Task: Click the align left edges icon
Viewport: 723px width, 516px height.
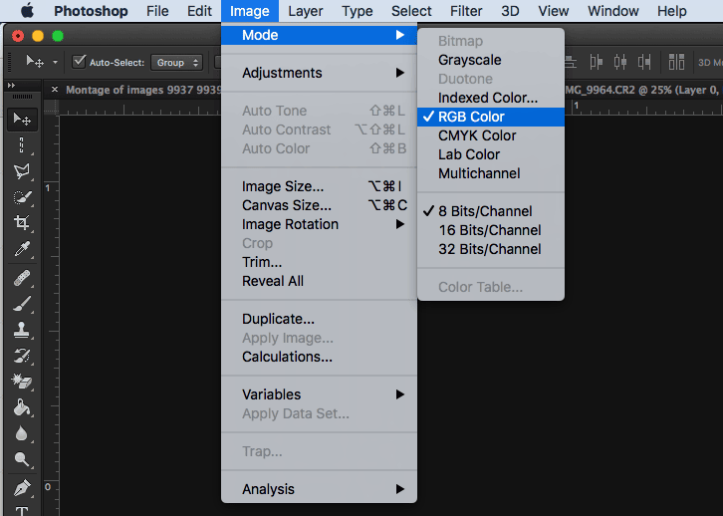Action: point(597,62)
